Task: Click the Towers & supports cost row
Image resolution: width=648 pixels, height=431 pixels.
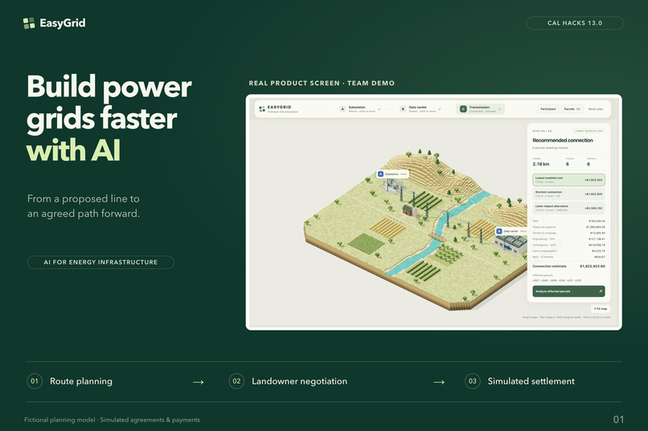Action: pyautogui.click(x=568, y=227)
